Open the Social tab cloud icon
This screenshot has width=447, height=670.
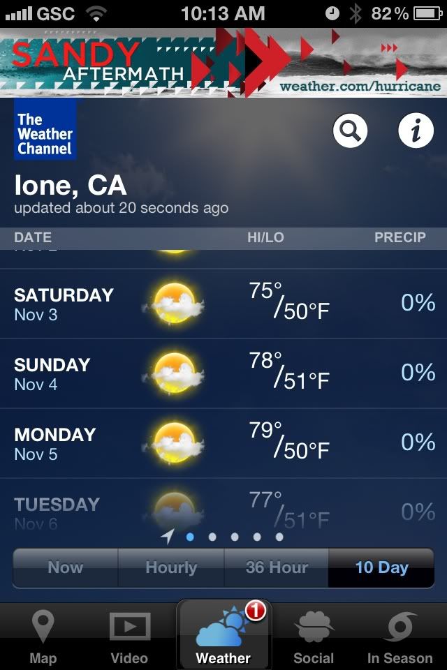(x=314, y=627)
